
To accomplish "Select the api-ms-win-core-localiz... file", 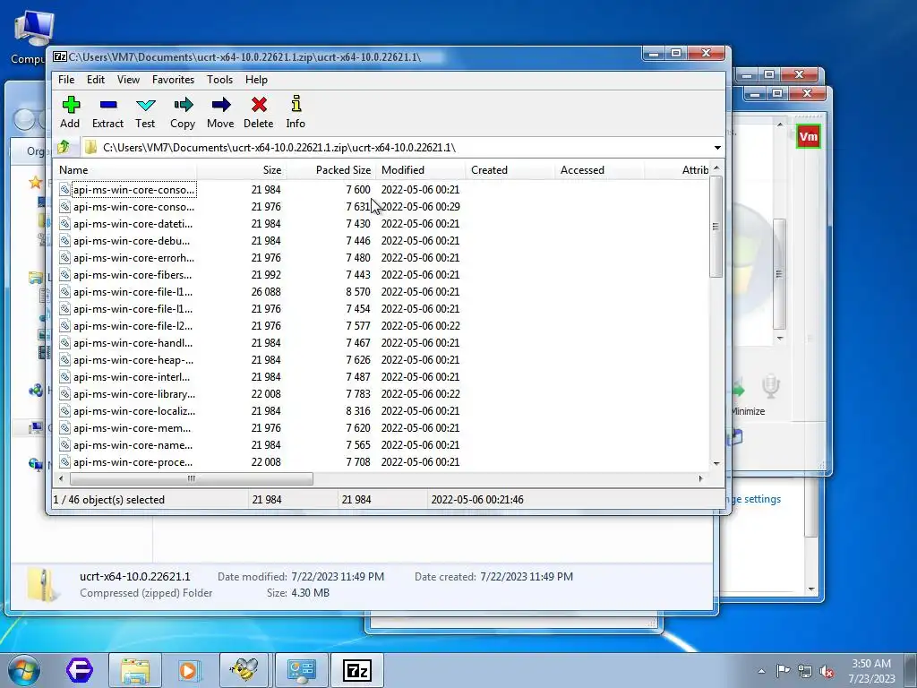I will [134, 410].
